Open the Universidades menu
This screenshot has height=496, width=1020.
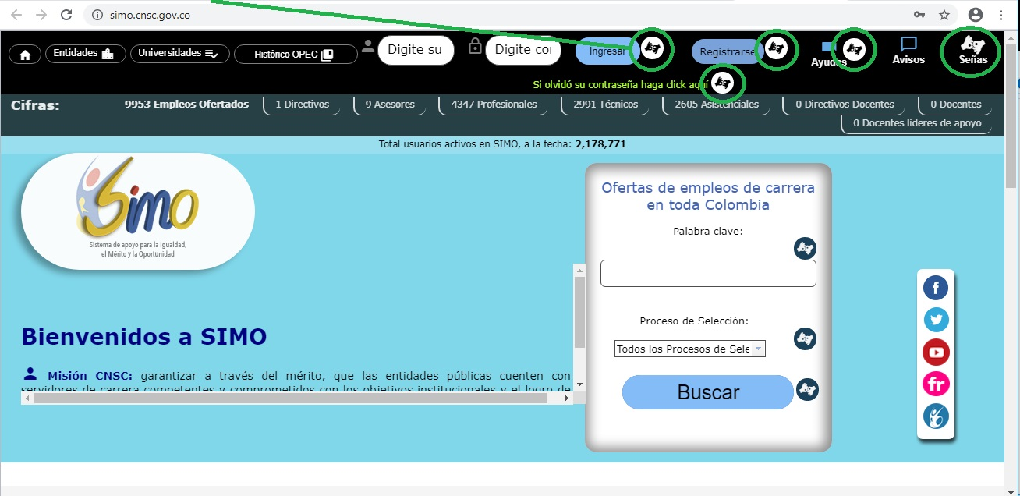click(179, 54)
